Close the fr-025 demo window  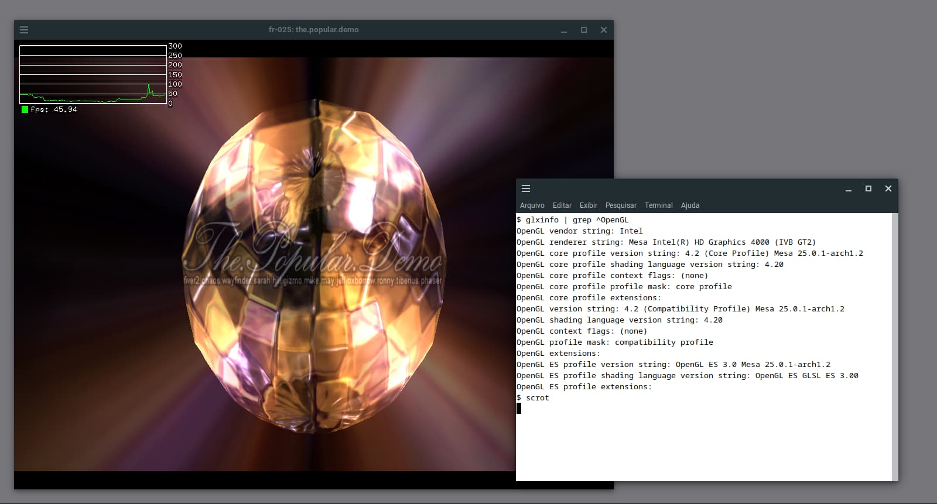click(604, 30)
